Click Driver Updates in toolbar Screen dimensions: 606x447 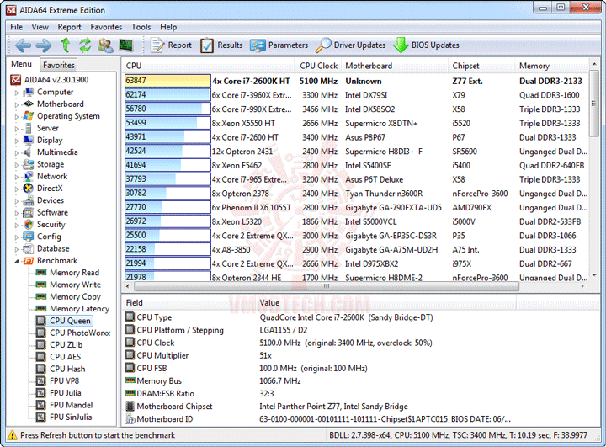coord(350,45)
